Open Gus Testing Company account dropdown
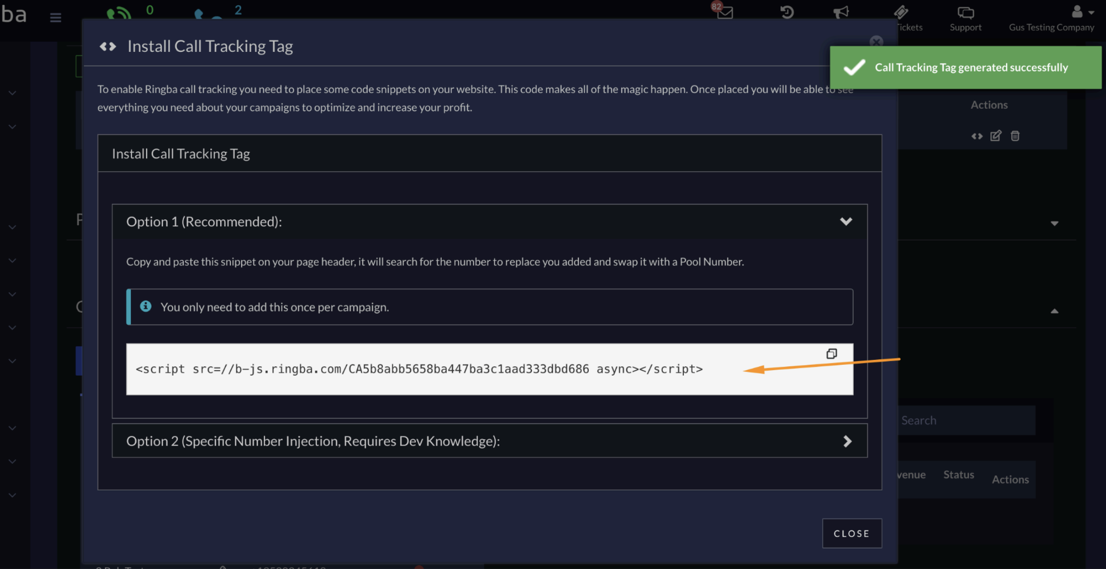The image size is (1106, 569). point(1081,13)
